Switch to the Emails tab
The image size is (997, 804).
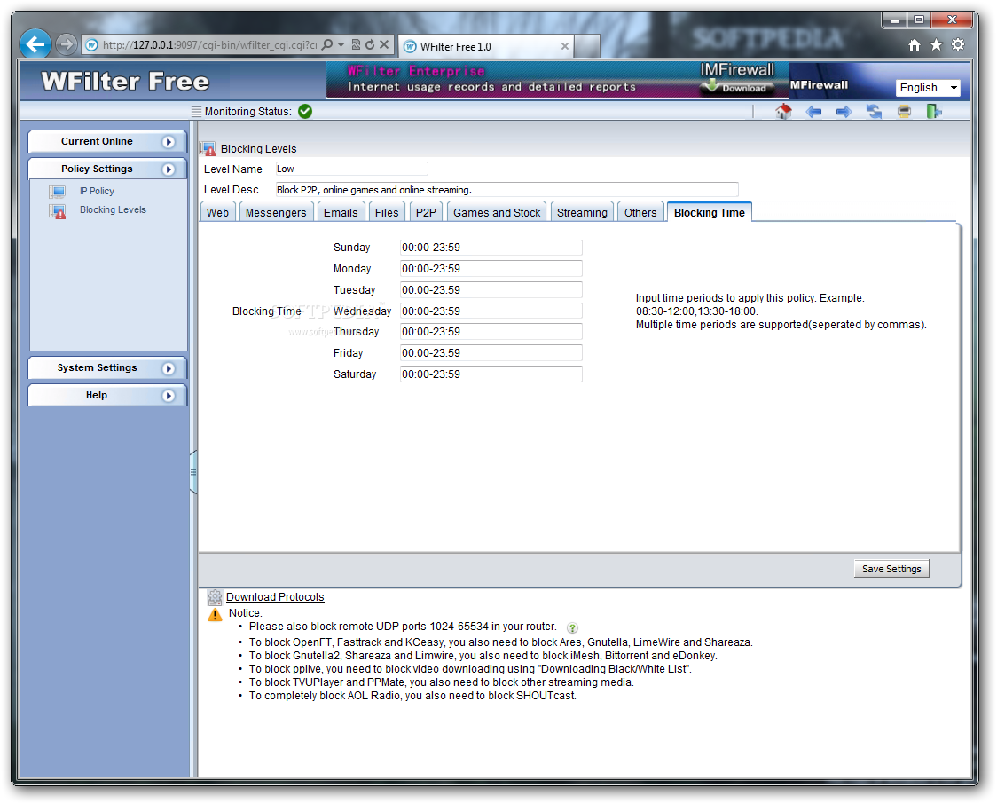click(x=341, y=212)
